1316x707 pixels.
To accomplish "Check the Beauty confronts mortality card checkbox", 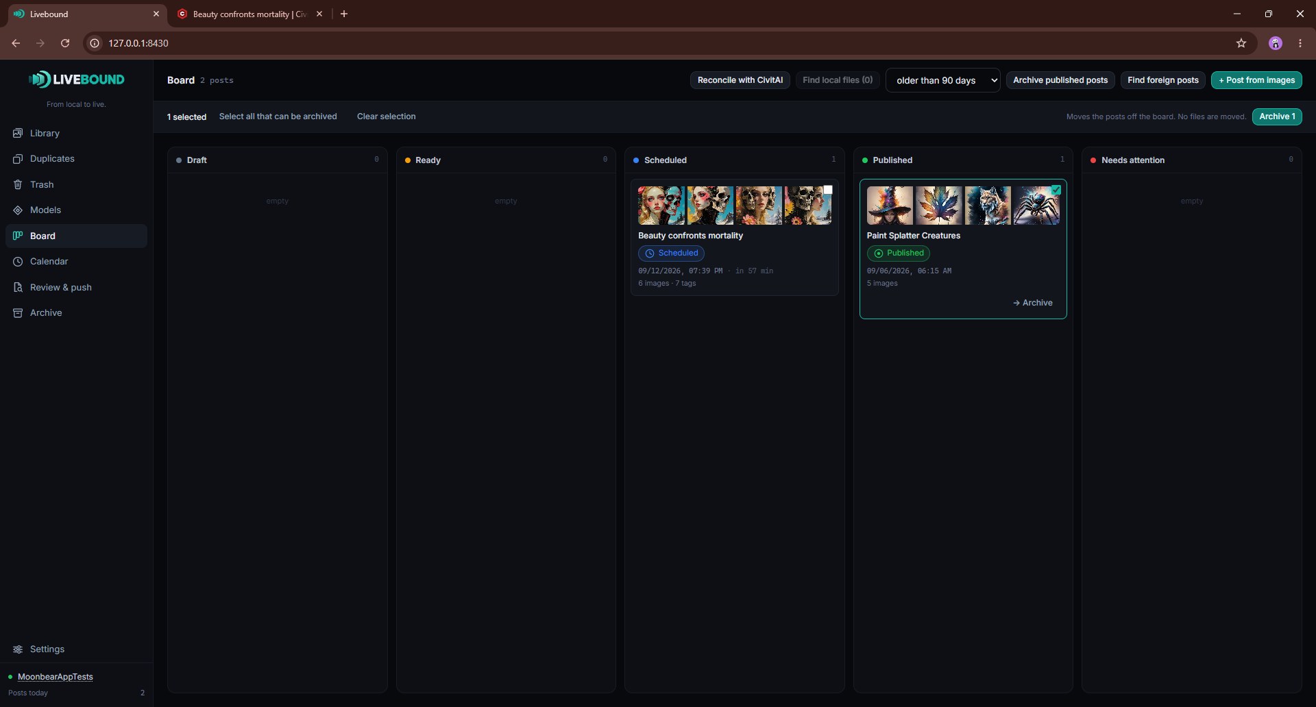I will pos(828,190).
